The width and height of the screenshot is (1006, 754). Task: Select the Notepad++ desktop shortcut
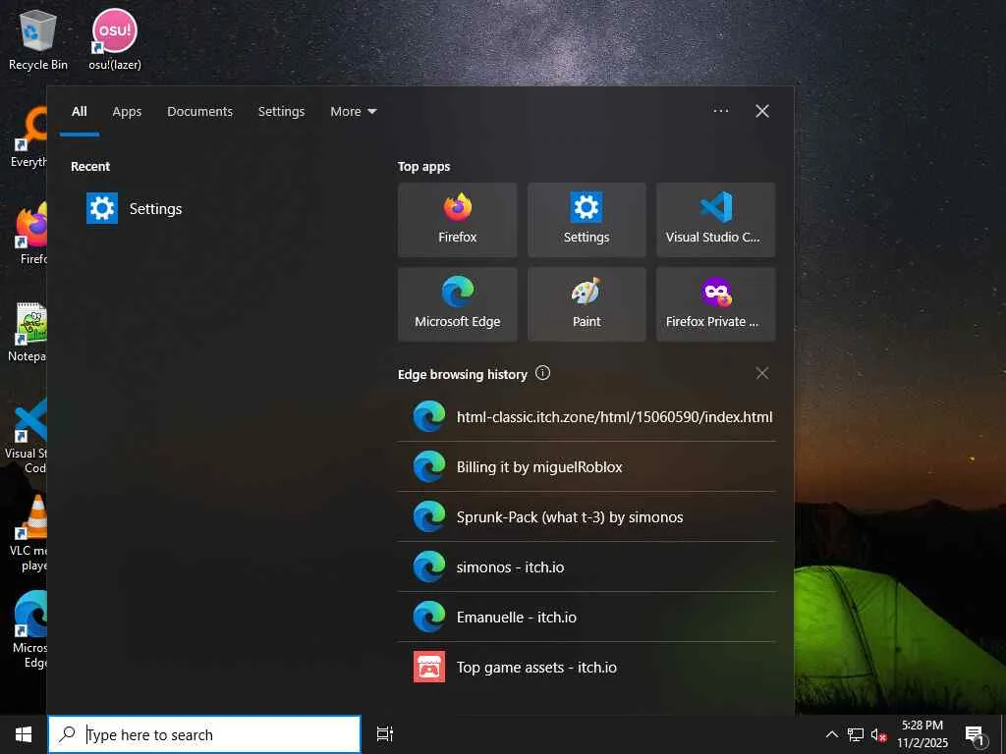[27, 332]
